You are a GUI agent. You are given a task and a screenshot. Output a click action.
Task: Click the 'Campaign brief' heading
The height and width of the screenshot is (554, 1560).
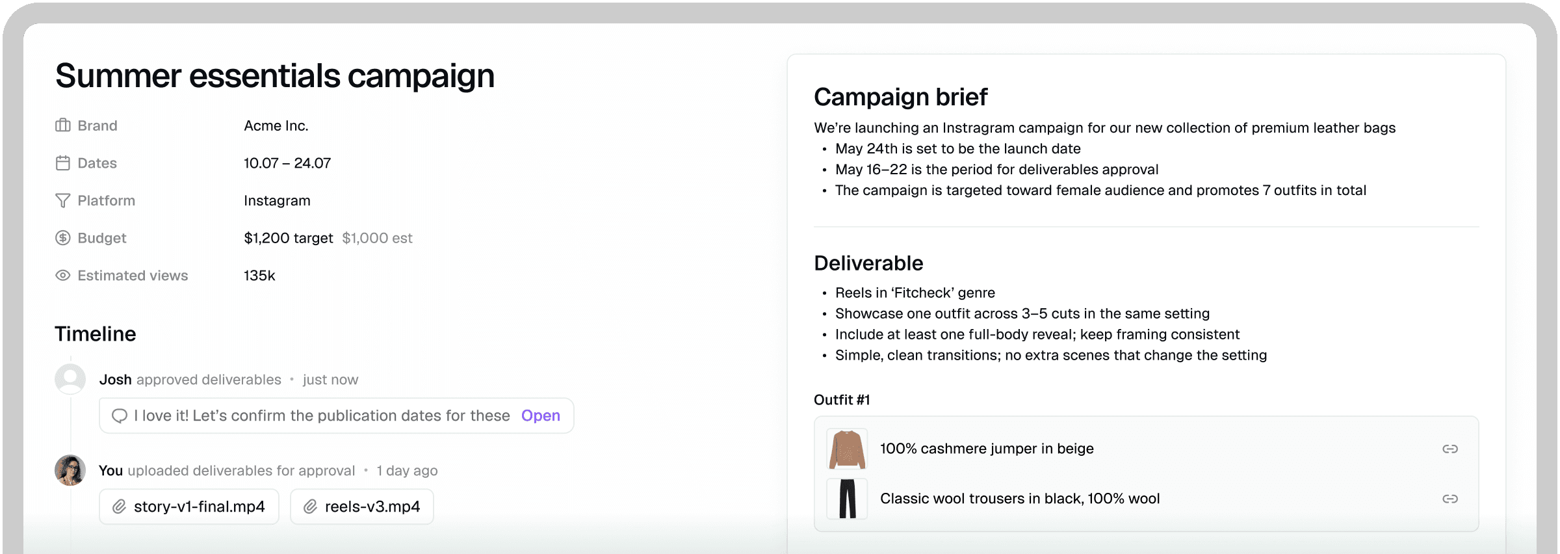pos(900,97)
